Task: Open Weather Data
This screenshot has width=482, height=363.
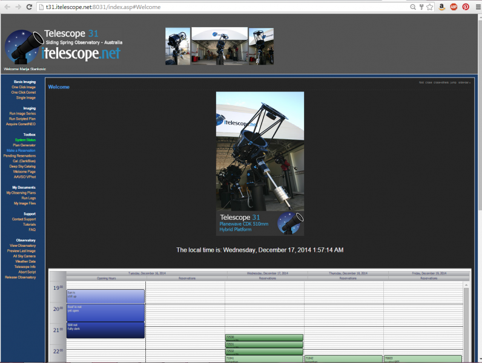Action: 25,261
